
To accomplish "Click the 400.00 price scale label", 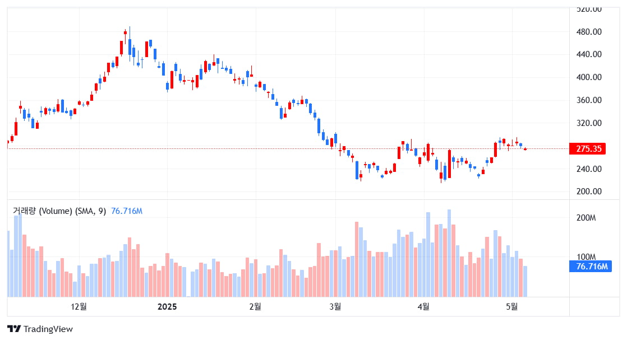I will [589, 77].
